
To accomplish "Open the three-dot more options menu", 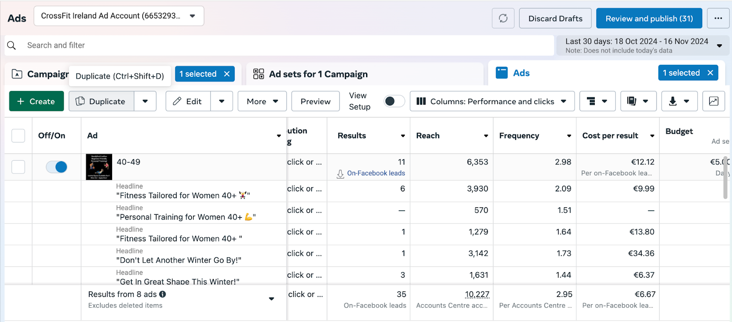I will (x=718, y=18).
